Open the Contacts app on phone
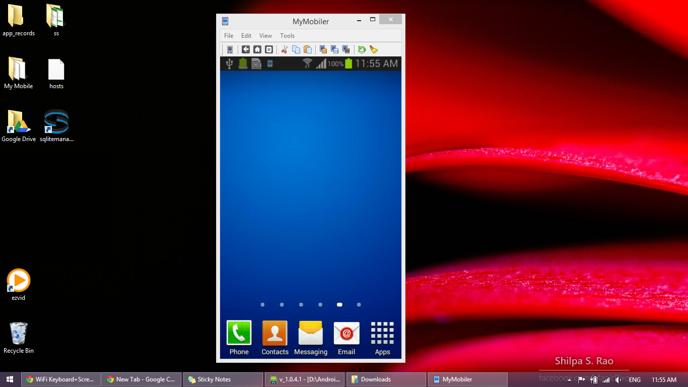This screenshot has width=688, height=387. pyautogui.click(x=275, y=338)
